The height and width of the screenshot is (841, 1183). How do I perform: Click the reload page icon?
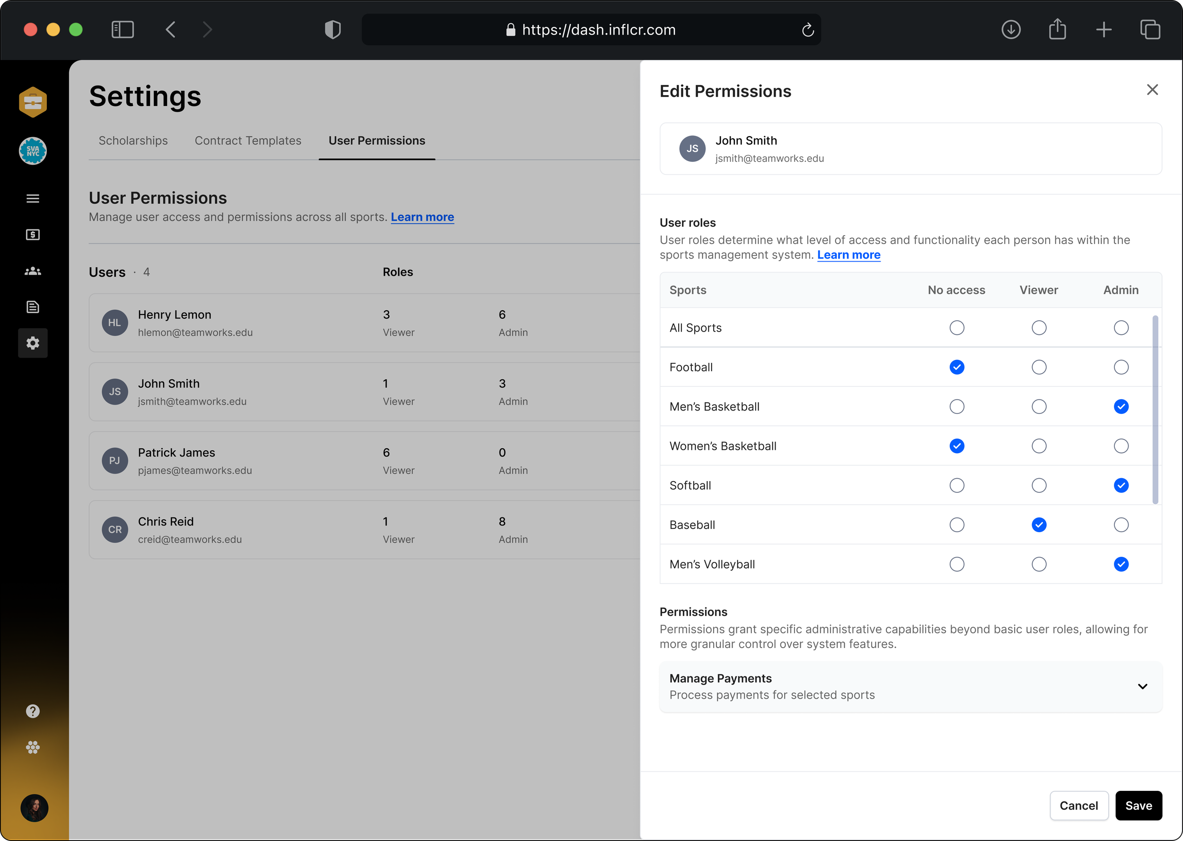(807, 30)
